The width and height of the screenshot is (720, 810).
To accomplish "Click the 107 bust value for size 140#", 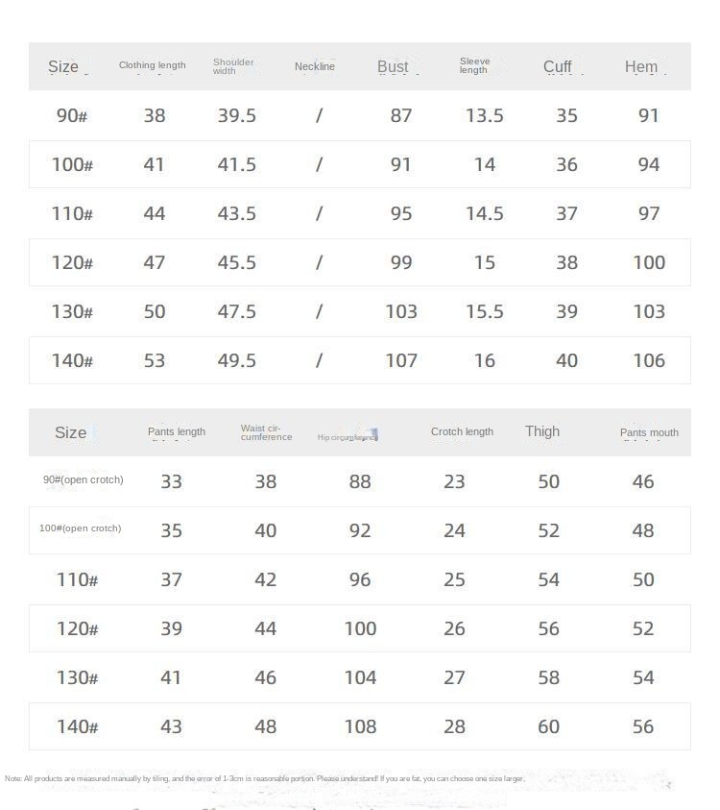I will coord(401,360).
